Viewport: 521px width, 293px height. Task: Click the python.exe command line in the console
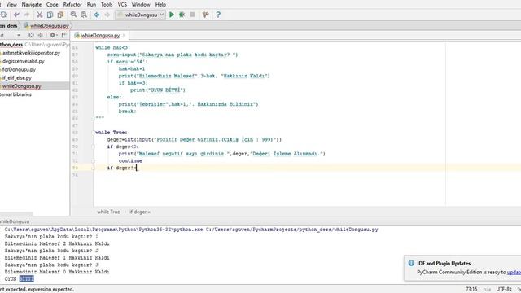(x=191, y=230)
